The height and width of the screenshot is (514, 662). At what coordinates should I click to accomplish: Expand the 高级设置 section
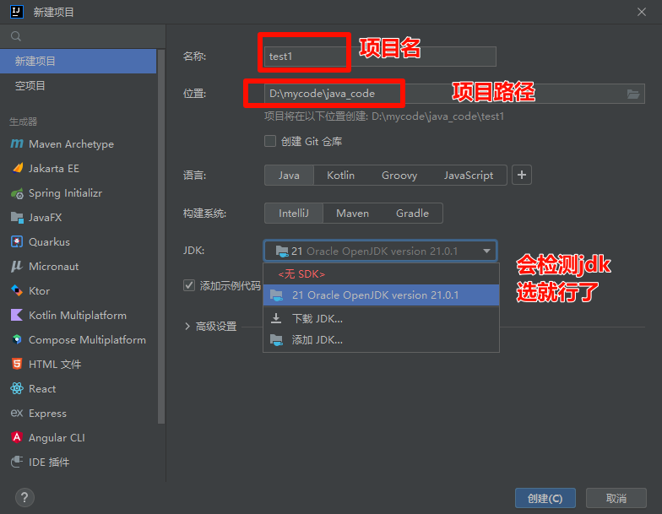[187, 326]
